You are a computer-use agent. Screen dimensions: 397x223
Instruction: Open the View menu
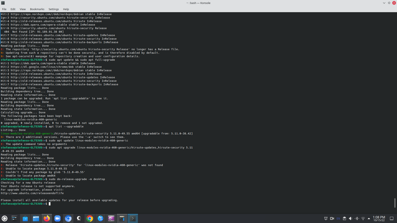tap(22, 9)
